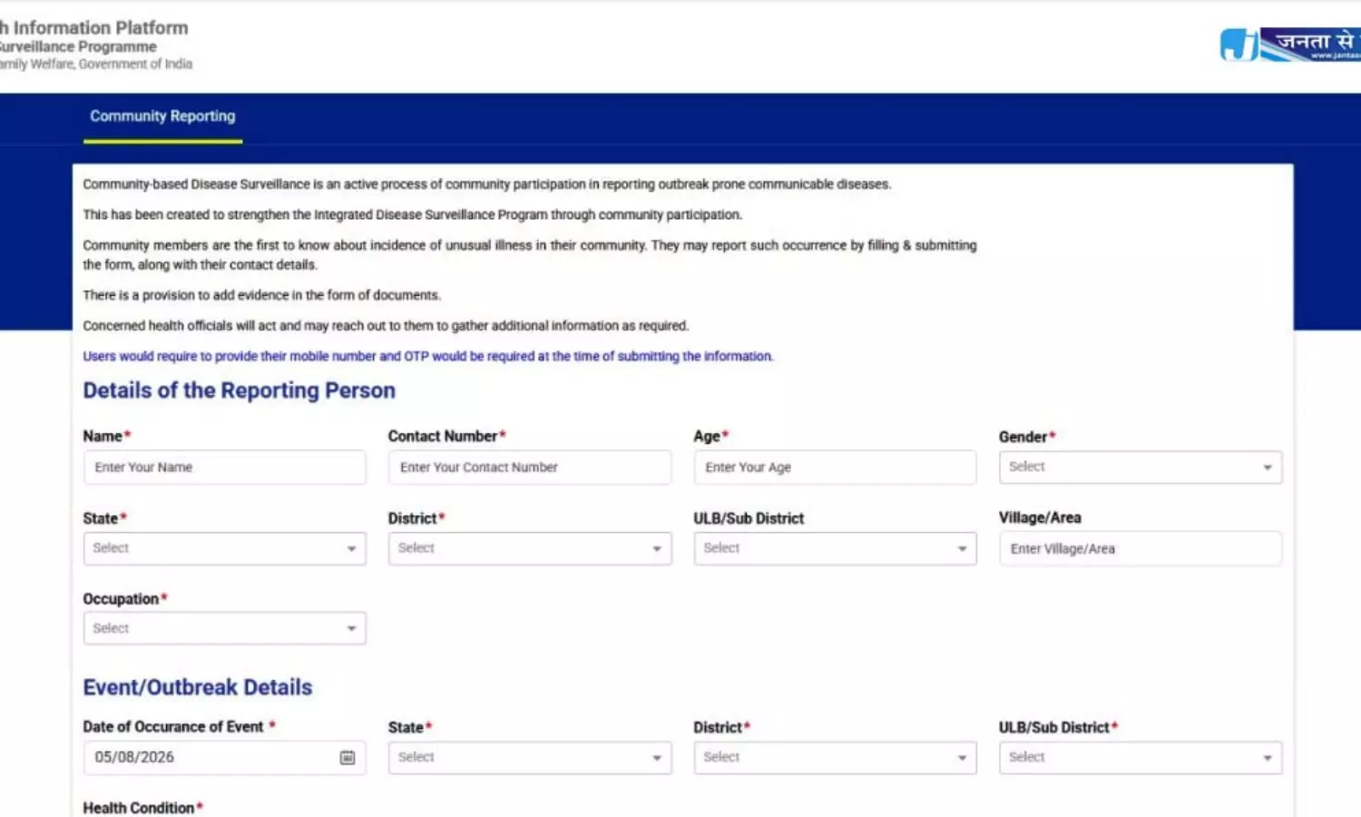Open Event/Outbreak ULB/Sub District dropdown
The image size is (1361, 817).
[x=1141, y=757]
